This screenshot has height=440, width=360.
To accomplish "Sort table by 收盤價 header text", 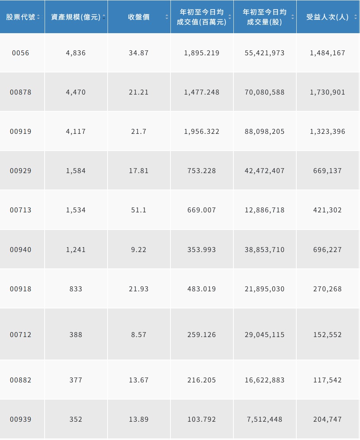I will [x=138, y=17].
